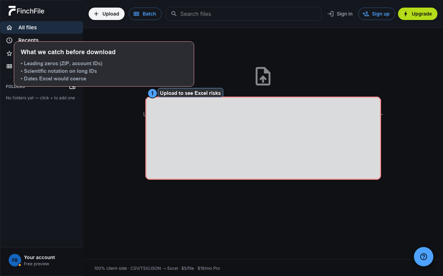This screenshot has height=276, width=443.
Task: Click the central file upload icon
Action: click(263, 76)
